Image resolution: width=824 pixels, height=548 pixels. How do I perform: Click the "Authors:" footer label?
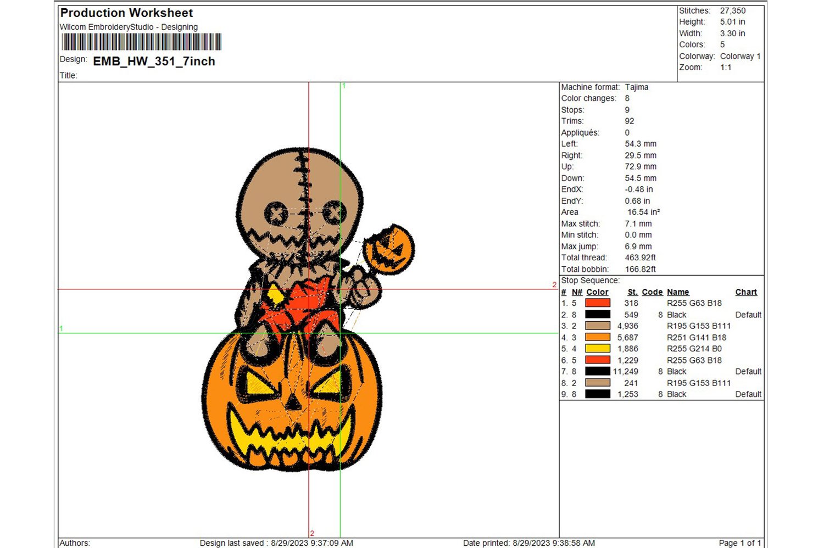point(75,543)
